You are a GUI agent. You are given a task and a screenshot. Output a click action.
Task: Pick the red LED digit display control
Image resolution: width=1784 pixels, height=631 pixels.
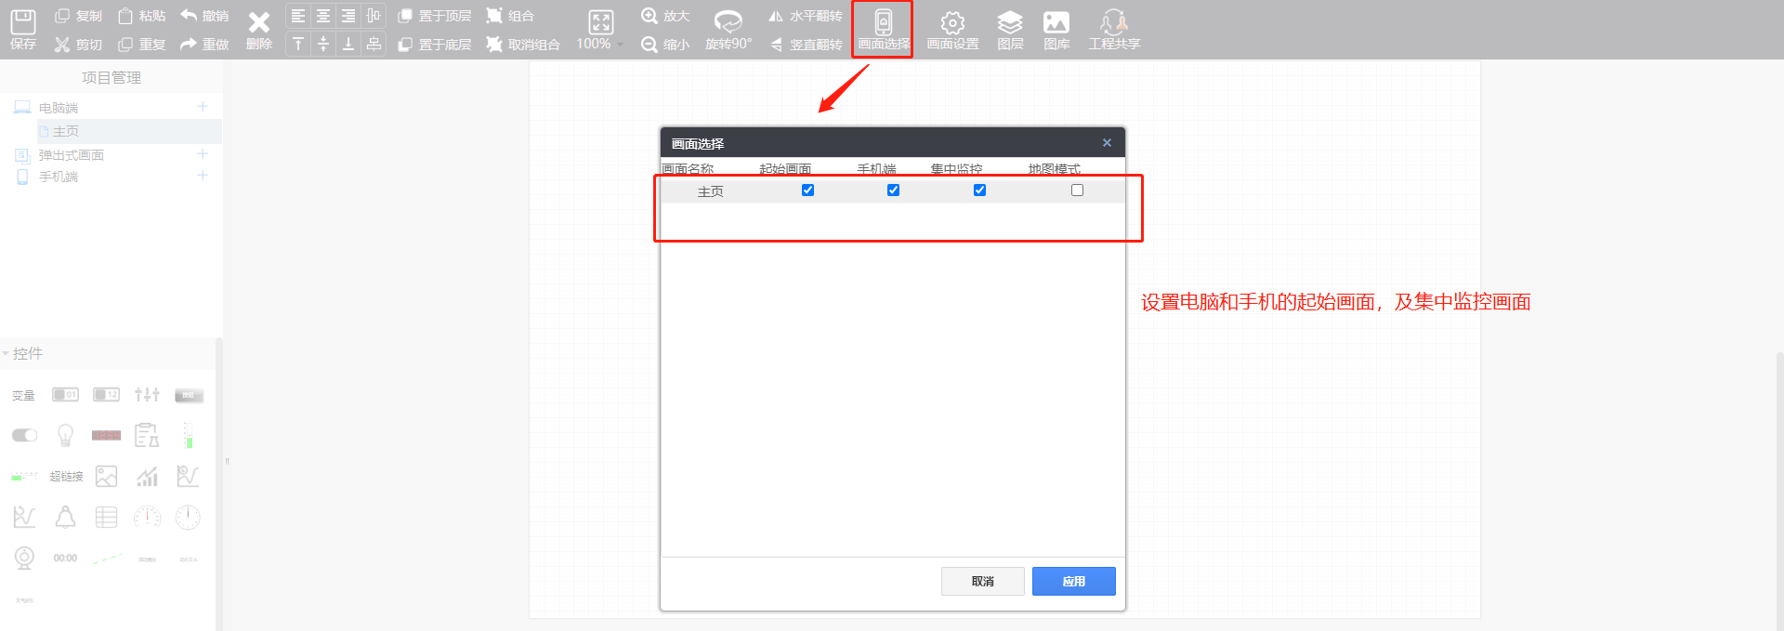click(x=106, y=435)
